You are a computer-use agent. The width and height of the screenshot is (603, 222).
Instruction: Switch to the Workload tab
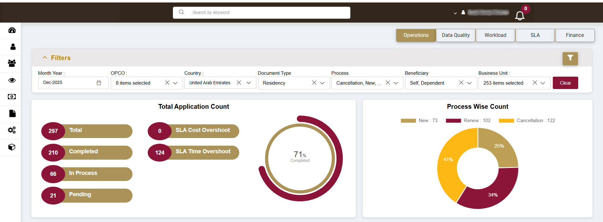click(x=495, y=35)
